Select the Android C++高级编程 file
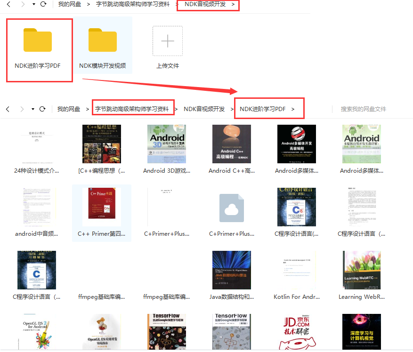 tap(232, 149)
